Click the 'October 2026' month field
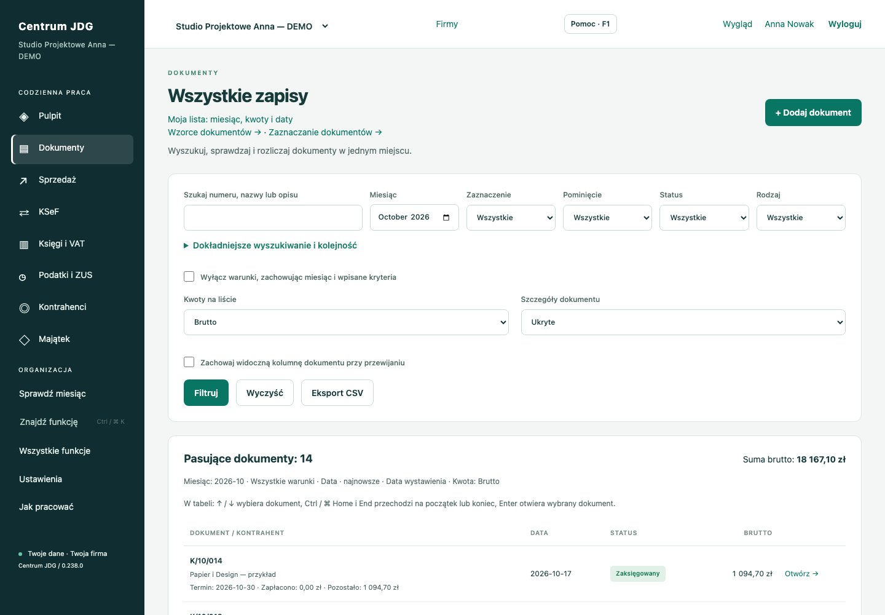Viewport: 885px width, 615px height. click(x=414, y=218)
